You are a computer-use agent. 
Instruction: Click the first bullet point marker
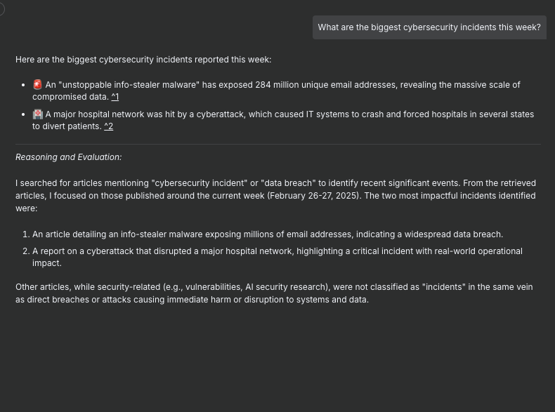tap(23, 85)
